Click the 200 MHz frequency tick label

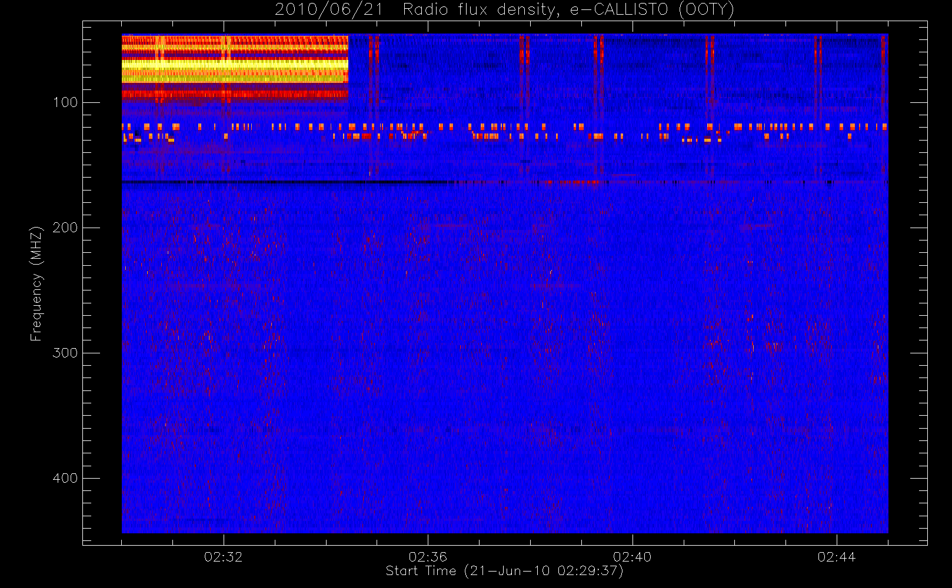65,228
